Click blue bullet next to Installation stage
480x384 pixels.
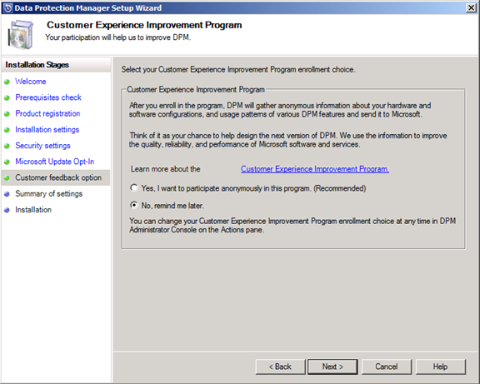7,210
